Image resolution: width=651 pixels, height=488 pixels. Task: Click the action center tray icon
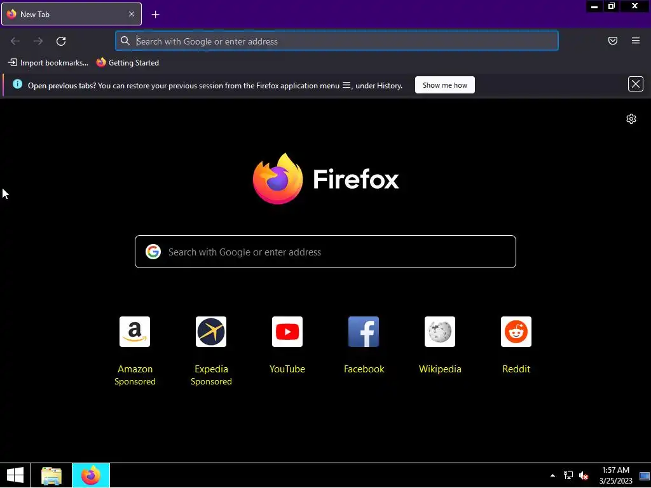pos(645,475)
